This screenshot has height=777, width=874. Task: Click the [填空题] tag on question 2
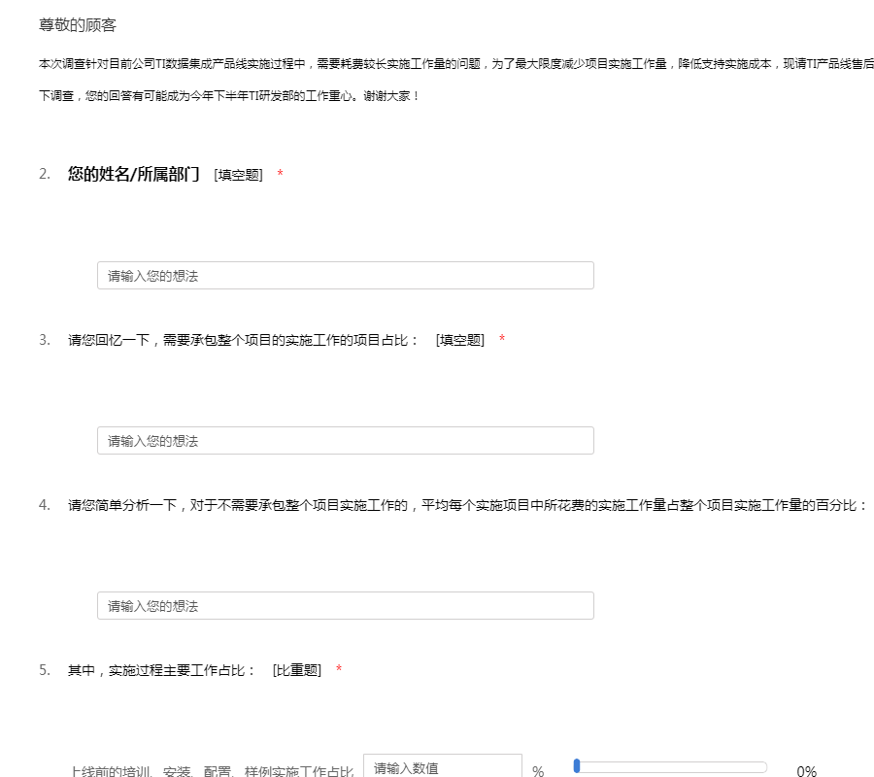[x=238, y=175]
